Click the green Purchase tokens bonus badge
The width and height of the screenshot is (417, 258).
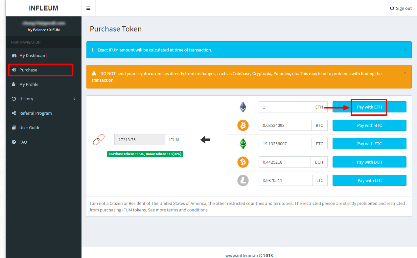tap(145, 154)
